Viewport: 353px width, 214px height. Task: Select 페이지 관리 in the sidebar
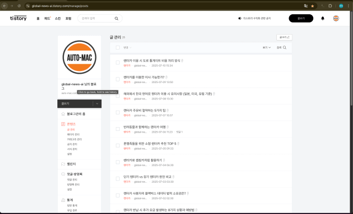pyautogui.click(x=73, y=134)
